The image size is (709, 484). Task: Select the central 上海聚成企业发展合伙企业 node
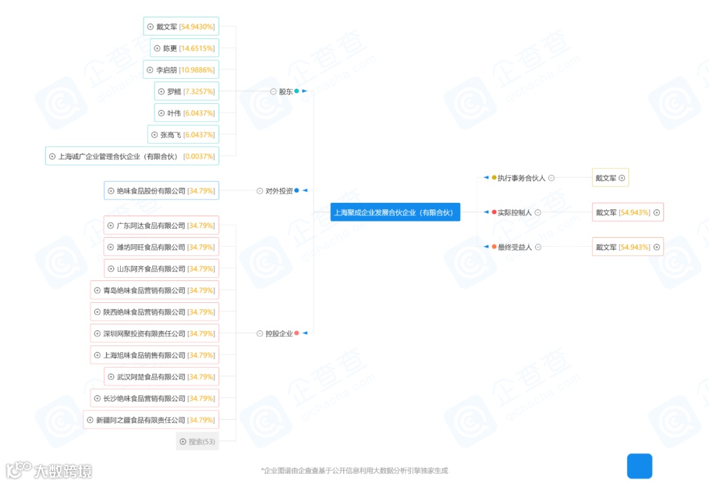pyautogui.click(x=395, y=212)
